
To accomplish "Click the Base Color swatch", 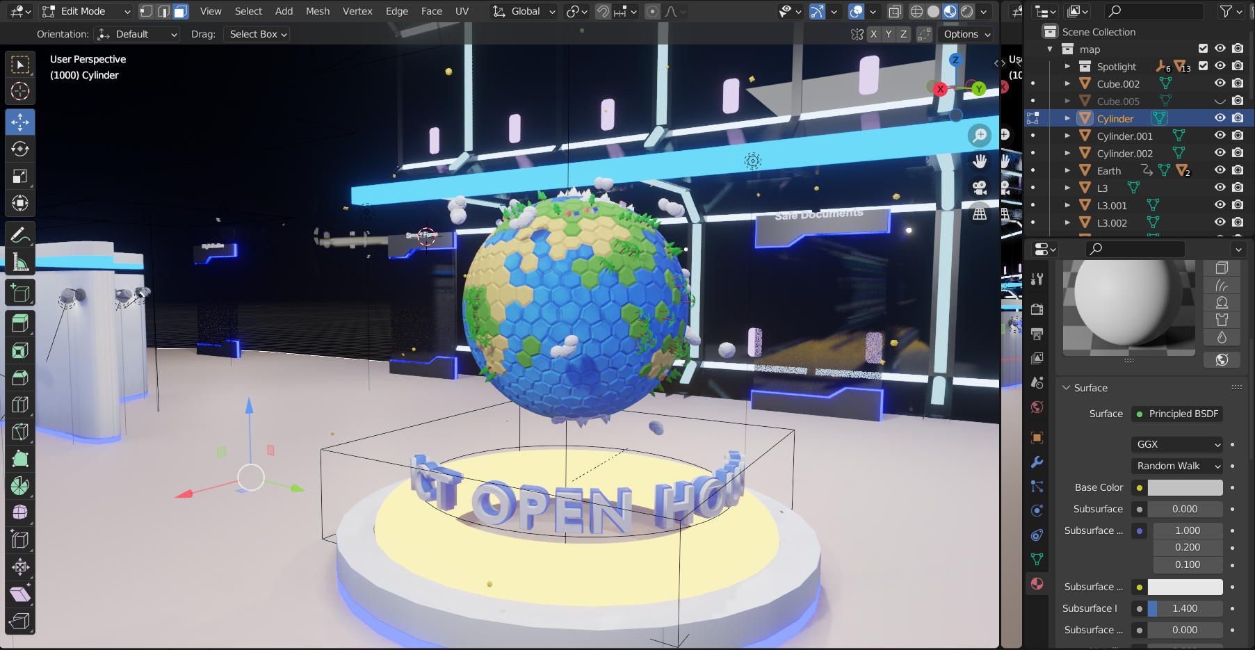I will [x=1185, y=487].
